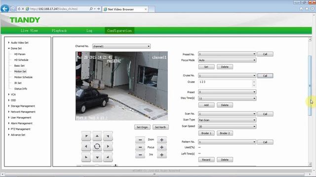316x177 pixels.
Task: Open the Scan No. dropdown
Action: 227,114
